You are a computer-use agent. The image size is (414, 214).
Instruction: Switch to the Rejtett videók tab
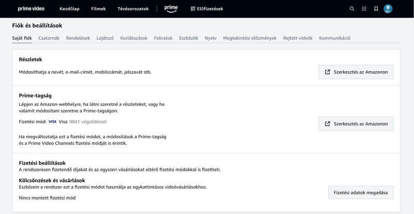pyautogui.click(x=298, y=38)
